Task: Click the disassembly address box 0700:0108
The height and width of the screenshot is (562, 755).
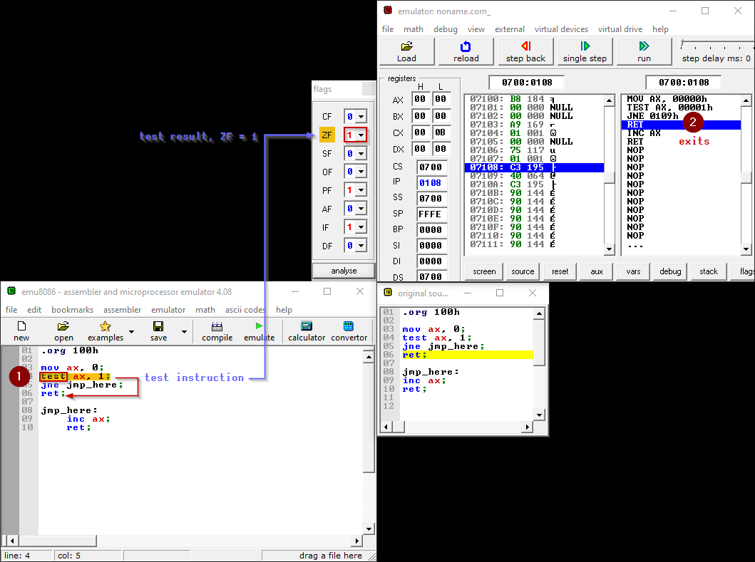Action: click(x=684, y=83)
